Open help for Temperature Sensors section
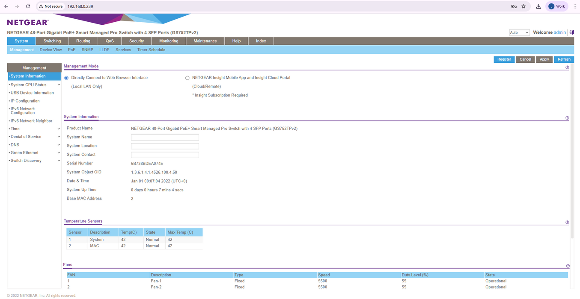This screenshot has width=580, height=299. (x=567, y=223)
